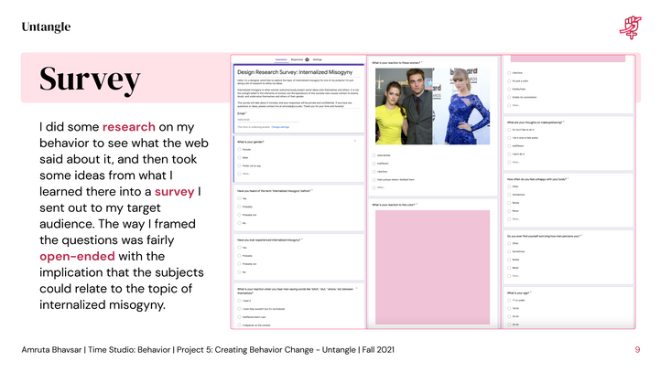The image size is (661, 372).
Task: Click the question 'What is your reaction to this color?'
Action: (x=394, y=205)
